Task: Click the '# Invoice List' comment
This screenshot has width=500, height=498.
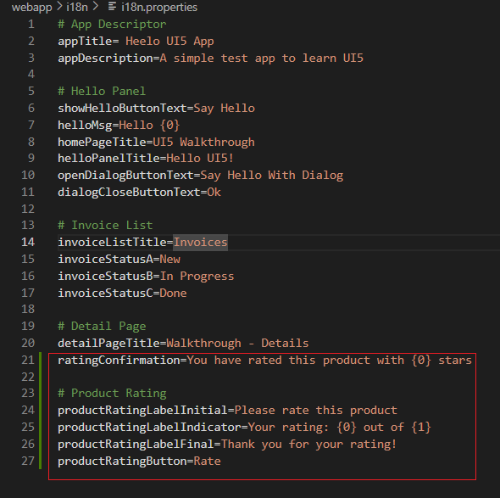Action: click(x=105, y=226)
